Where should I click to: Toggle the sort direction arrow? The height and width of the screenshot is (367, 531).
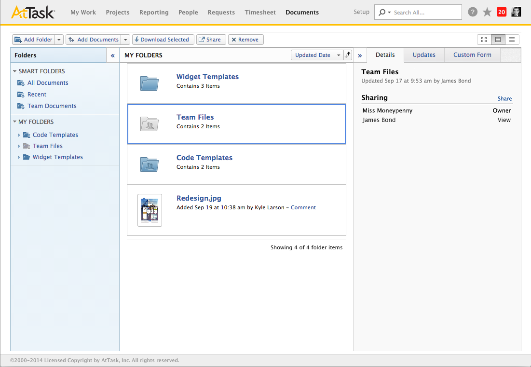pyautogui.click(x=348, y=55)
